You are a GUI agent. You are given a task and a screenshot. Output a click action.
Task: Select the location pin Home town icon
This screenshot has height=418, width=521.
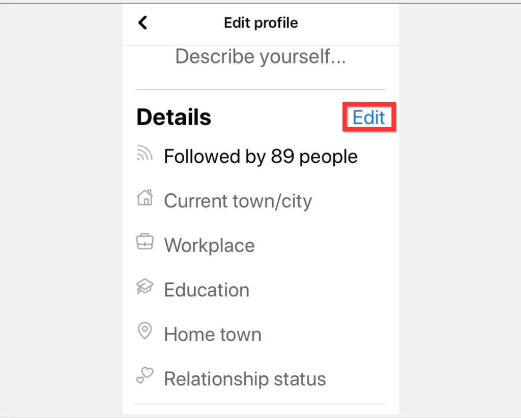[x=145, y=332]
